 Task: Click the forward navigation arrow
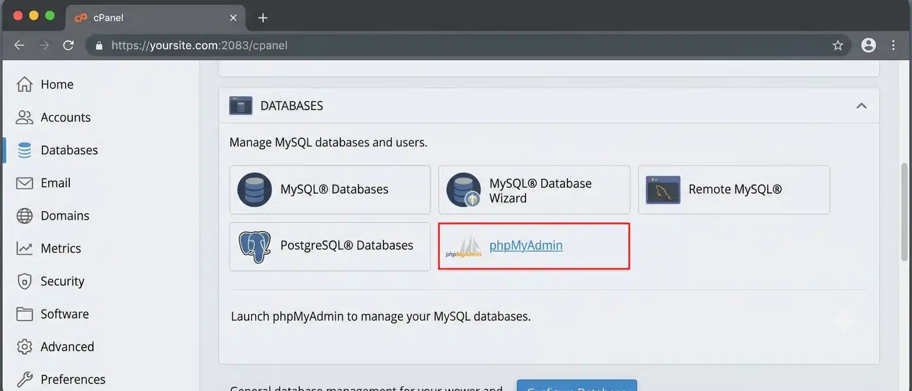point(44,45)
